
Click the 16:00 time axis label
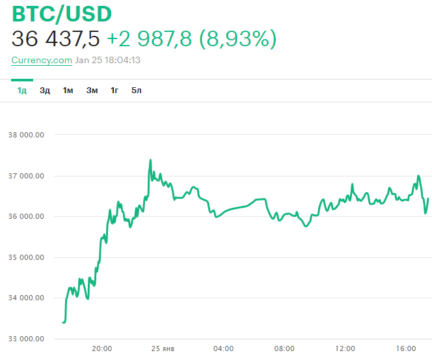(406, 348)
